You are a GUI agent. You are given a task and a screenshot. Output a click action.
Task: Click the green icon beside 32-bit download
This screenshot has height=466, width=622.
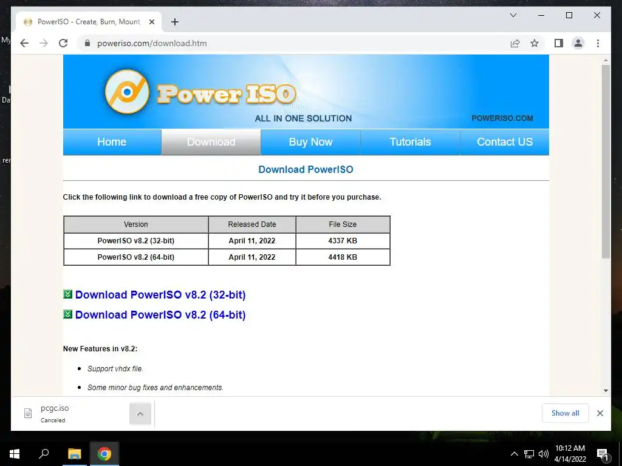(68, 294)
